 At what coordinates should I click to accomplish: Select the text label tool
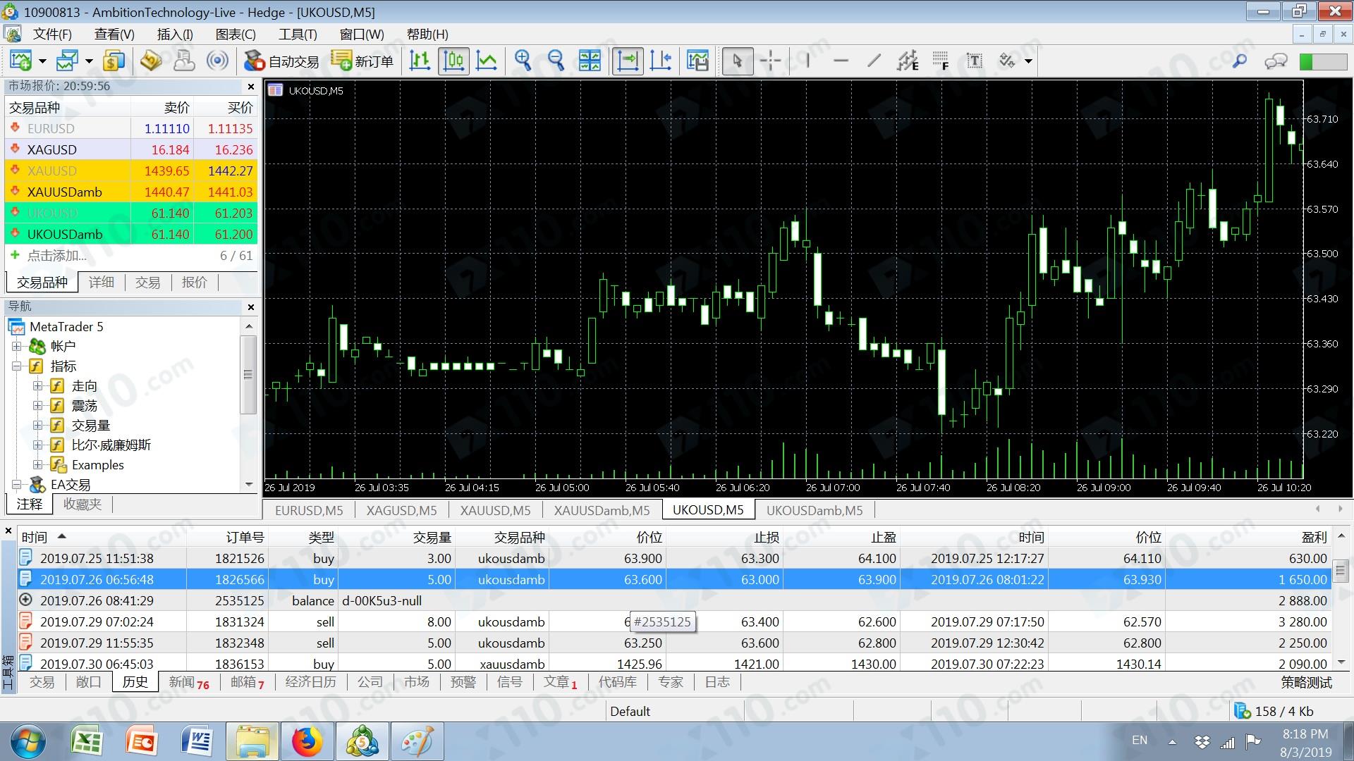(x=974, y=61)
